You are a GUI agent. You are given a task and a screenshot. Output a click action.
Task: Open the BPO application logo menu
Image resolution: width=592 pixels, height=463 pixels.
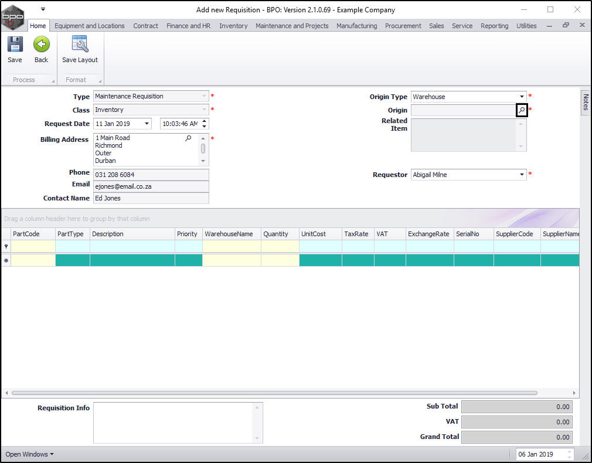tap(12, 17)
